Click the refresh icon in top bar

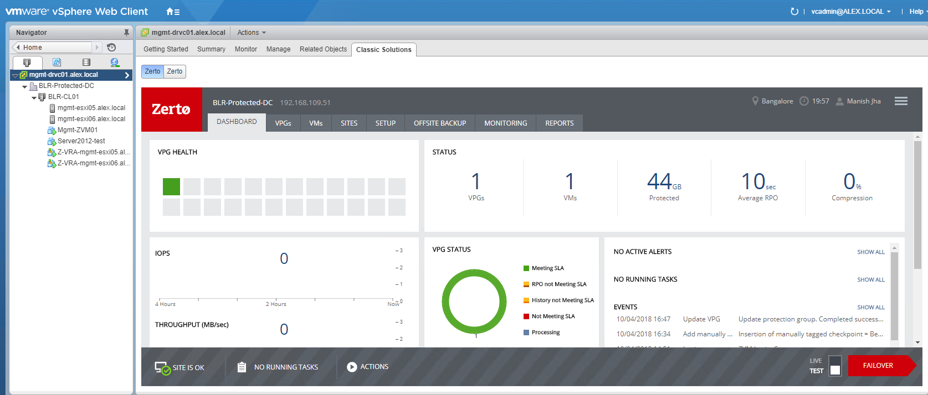(794, 12)
